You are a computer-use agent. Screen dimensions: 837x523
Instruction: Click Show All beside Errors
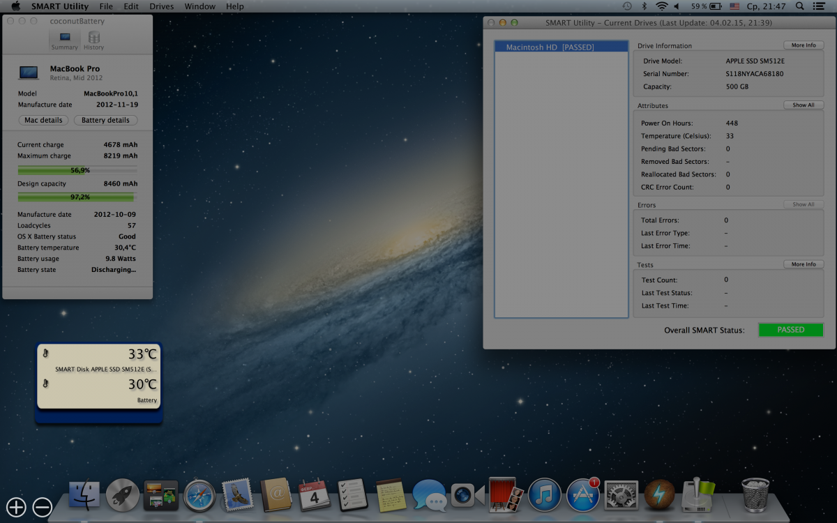click(804, 204)
